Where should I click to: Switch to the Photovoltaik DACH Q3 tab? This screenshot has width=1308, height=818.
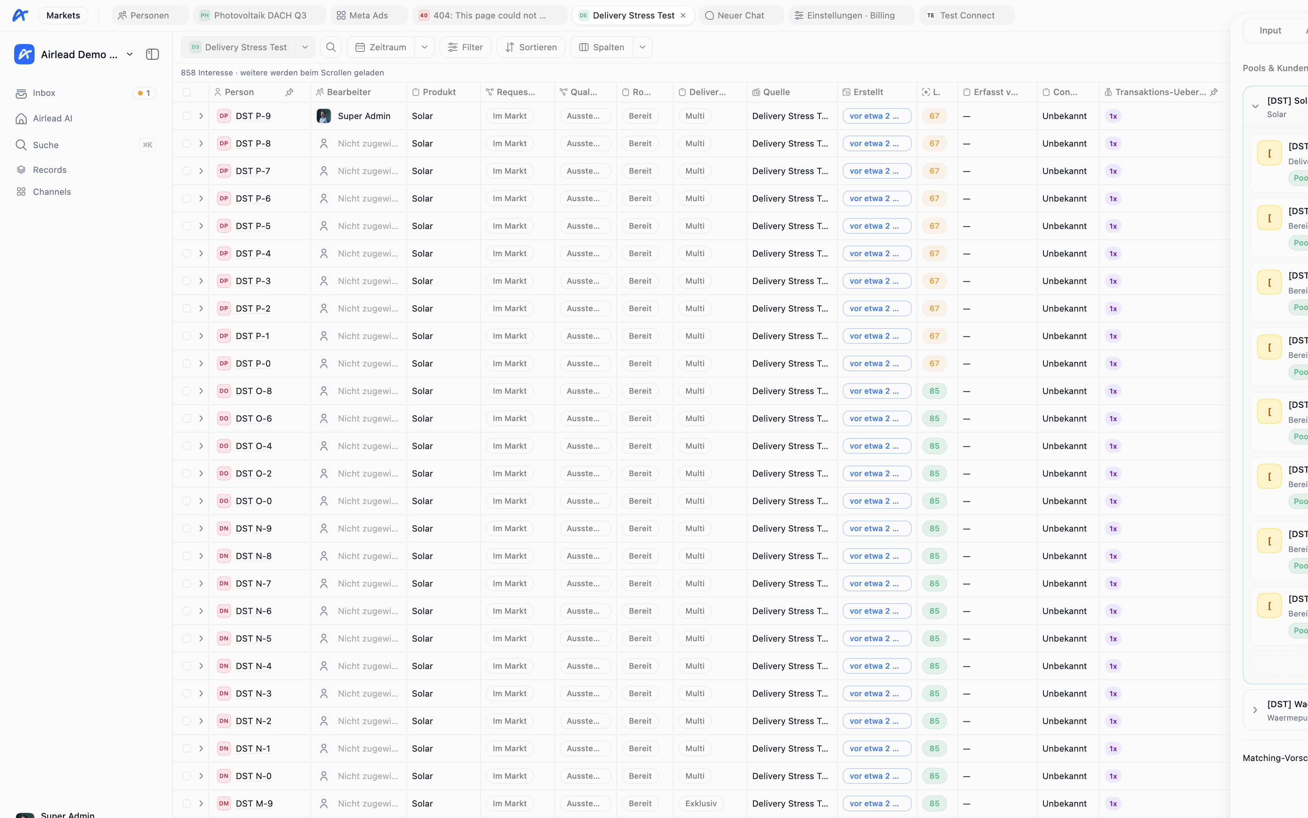pyautogui.click(x=260, y=15)
